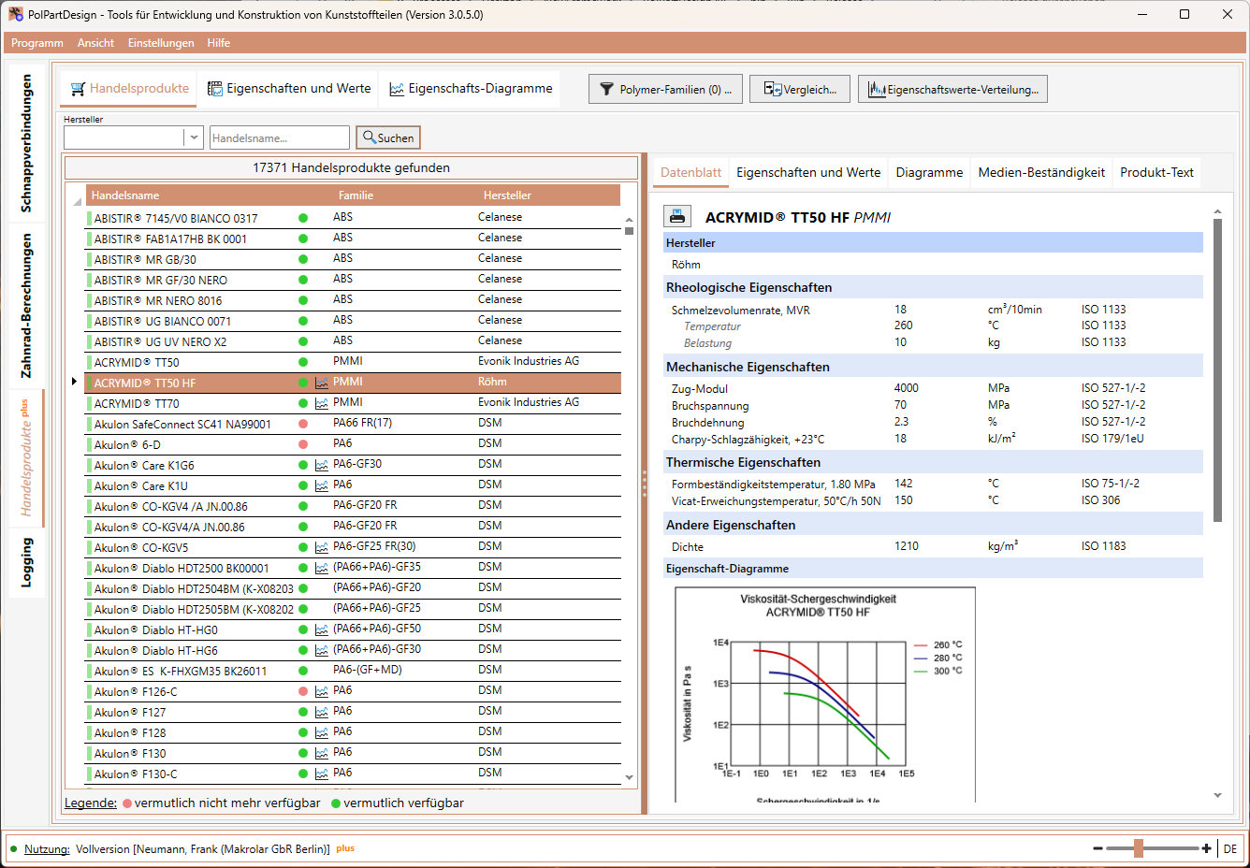Screen dimensions: 1250x868
Task: Click the diagram icon for Akulon® Care K1G6
Action: pyautogui.click(x=322, y=465)
